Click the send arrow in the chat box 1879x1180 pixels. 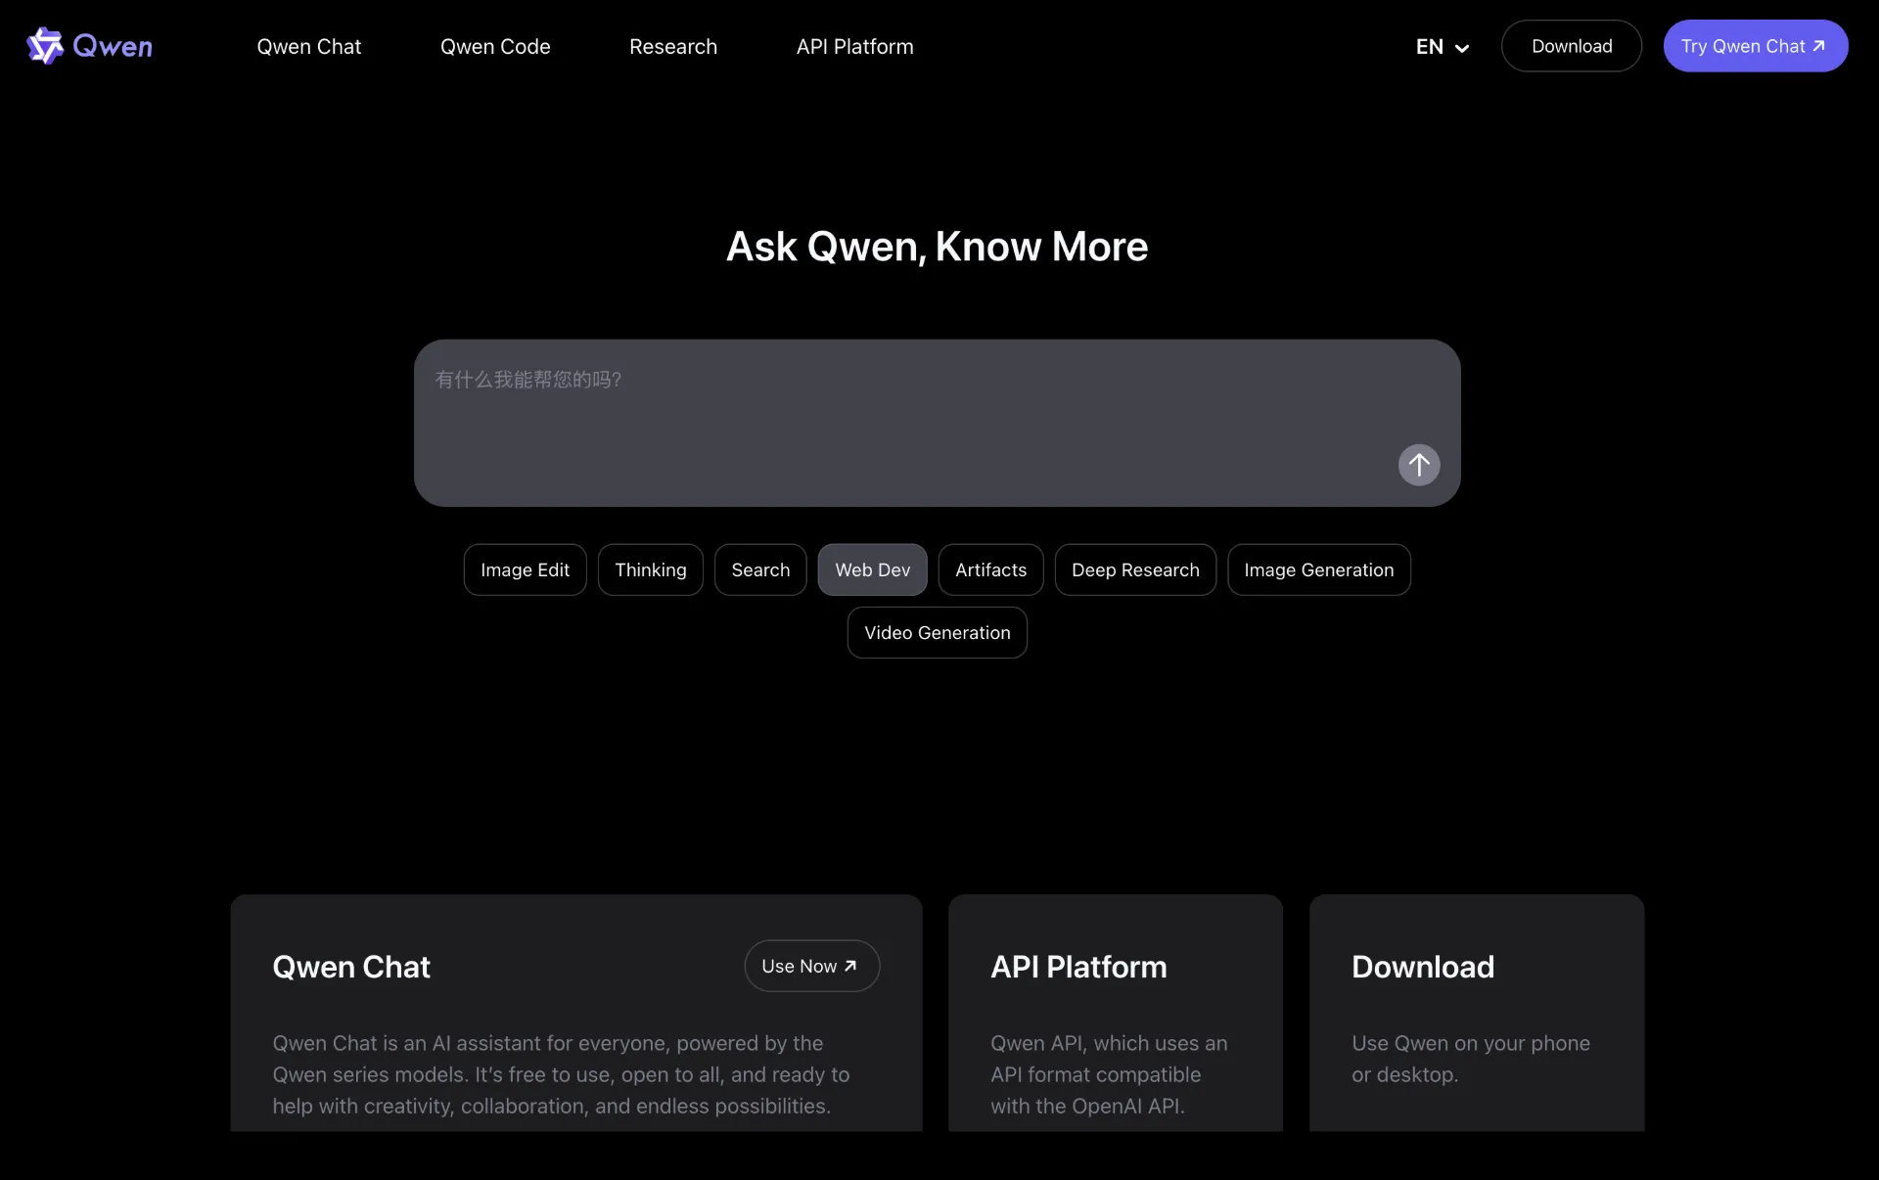tap(1418, 465)
